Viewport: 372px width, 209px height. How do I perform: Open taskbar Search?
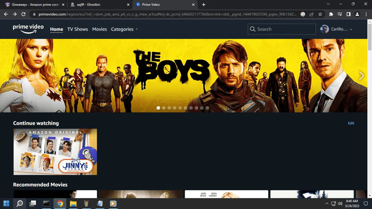click(x=20, y=203)
